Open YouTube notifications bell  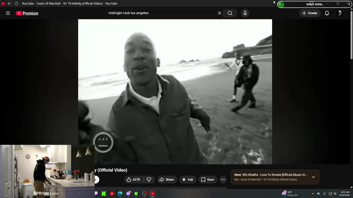click(327, 13)
